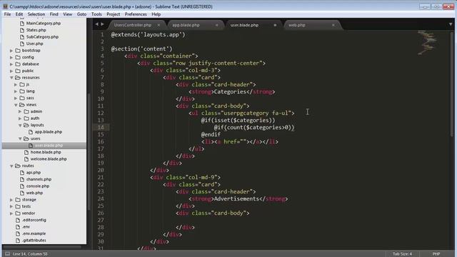Image resolution: width=457 pixels, height=257 pixels.
Task: Expand the public folder arrow
Action: (11, 71)
